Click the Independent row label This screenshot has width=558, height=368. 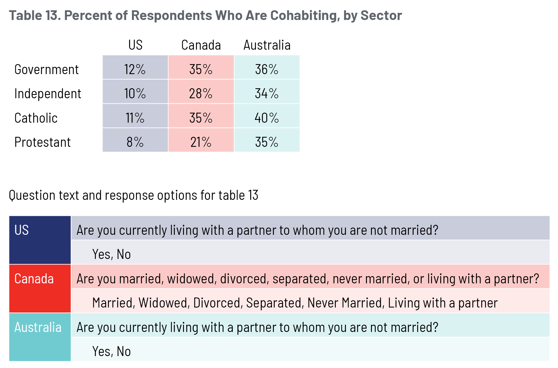pos(48,94)
